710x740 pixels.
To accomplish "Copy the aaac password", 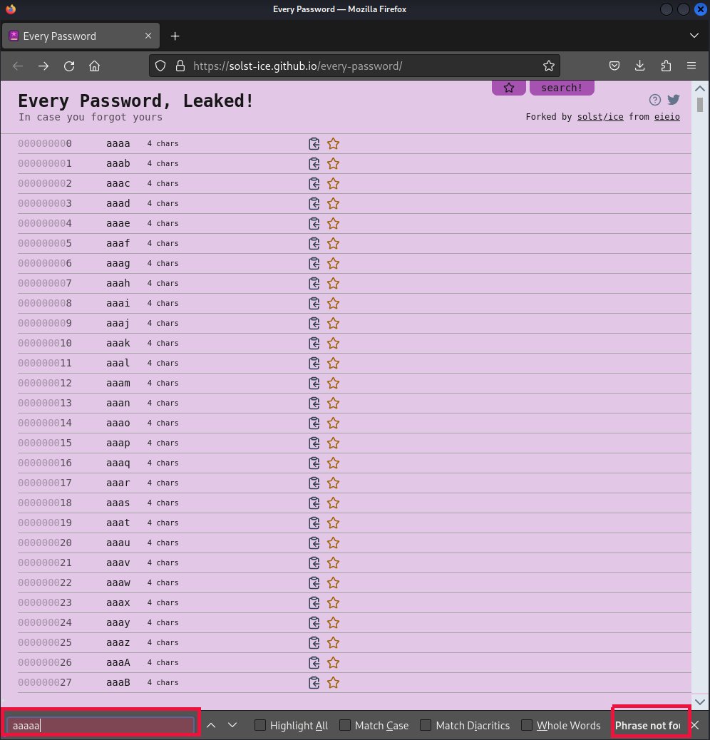I will (x=314, y=184).
